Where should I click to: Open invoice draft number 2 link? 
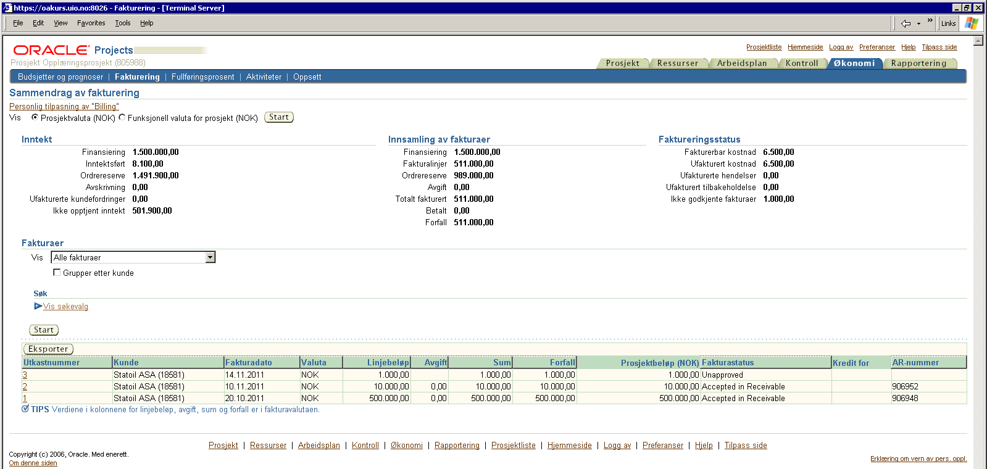pos(25,386)
